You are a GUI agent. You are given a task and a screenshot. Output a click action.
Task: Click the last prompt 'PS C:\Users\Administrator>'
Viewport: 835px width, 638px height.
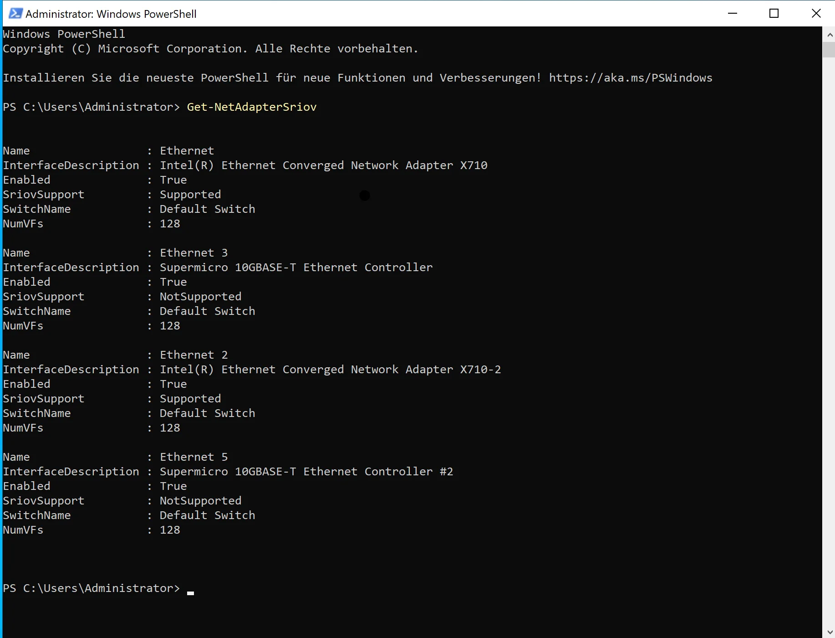pyautogui.click(x=92, y=588)
